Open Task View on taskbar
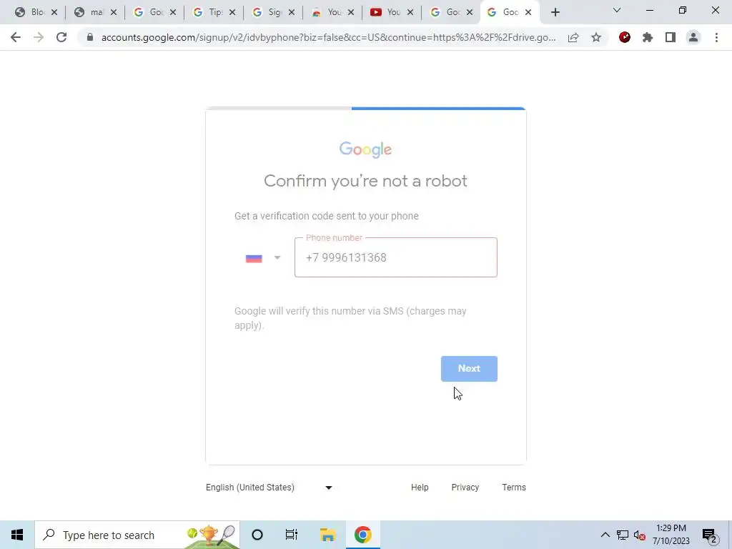The image size is (732, 549). (x=292, y=535)
